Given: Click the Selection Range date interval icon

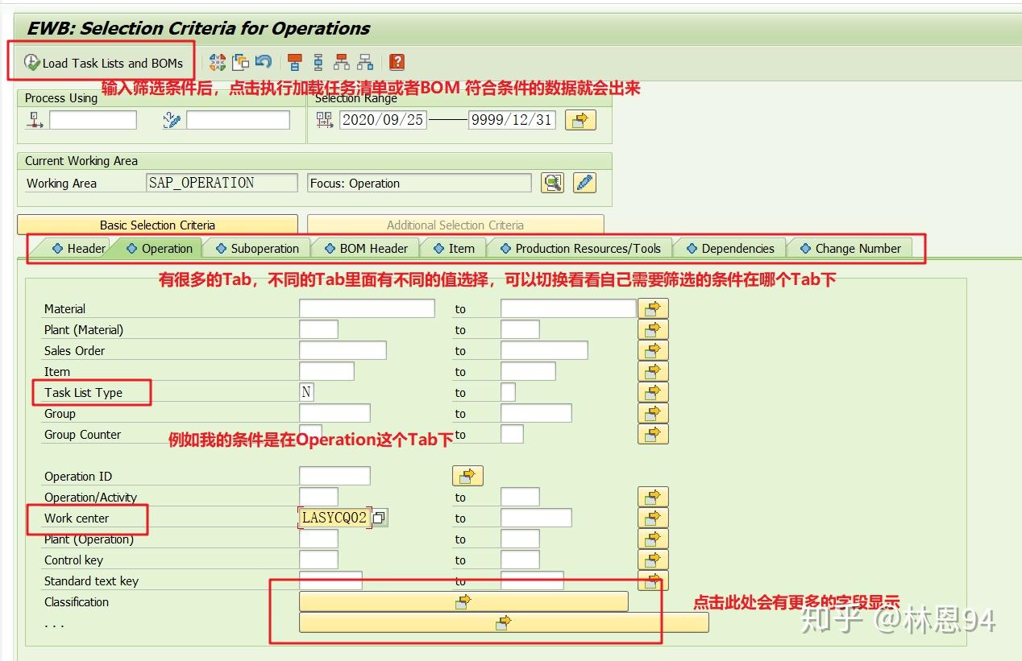Looking at the screenshot, I should pyautogui.click(x=325, y=119).
